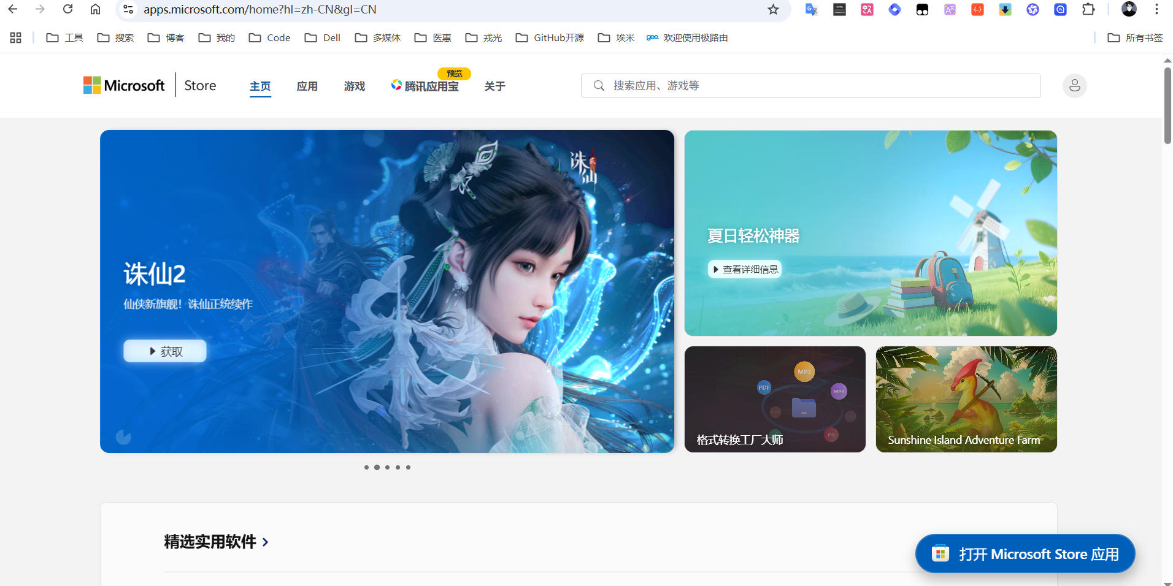Click the browser address bar URL

tap(260, 9)
